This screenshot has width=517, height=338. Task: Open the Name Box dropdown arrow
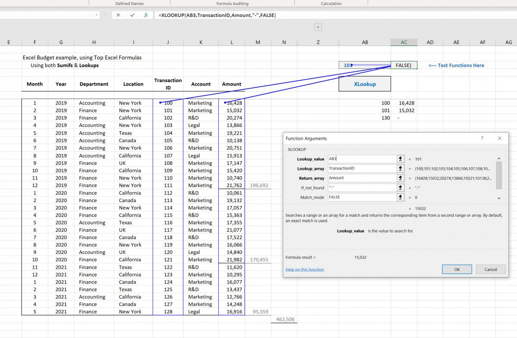click(x=97, y=15)
